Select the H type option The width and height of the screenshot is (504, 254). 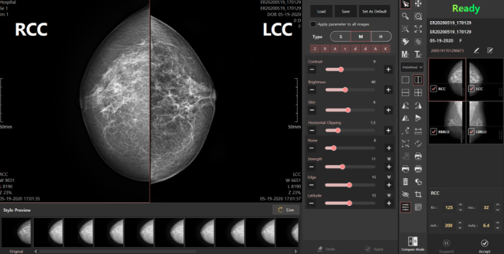[x=381, y=37]
